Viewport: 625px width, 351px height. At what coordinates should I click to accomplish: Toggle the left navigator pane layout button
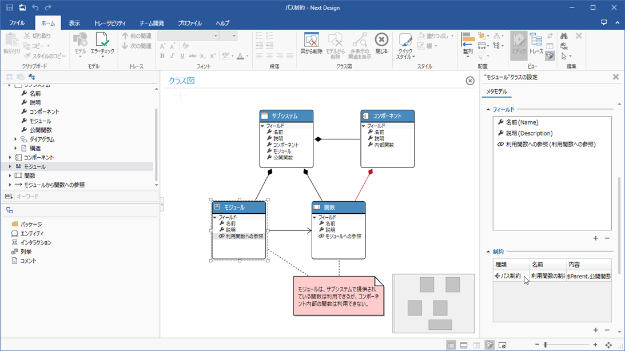click(451, 345)
